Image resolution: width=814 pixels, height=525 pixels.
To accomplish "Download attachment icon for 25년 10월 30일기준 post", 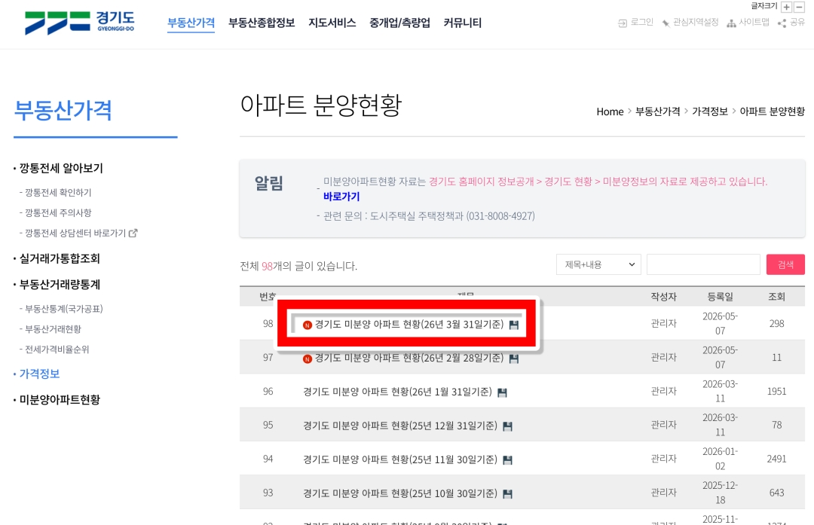I will click(x=508, y=494).
